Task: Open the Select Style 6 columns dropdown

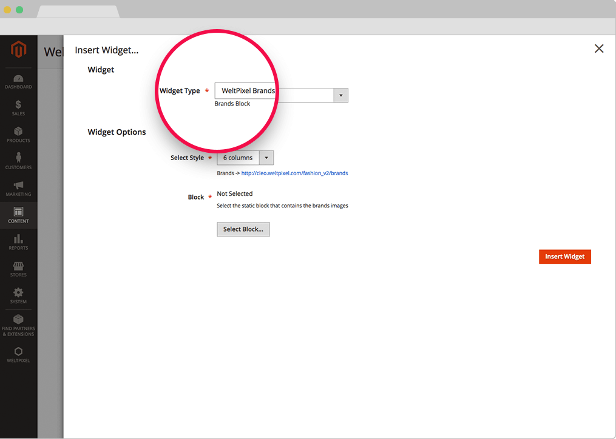Action: pos(245,158)
